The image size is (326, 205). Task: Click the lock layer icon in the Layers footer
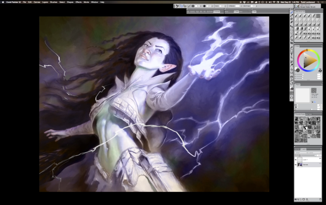[x=307, y=199]
